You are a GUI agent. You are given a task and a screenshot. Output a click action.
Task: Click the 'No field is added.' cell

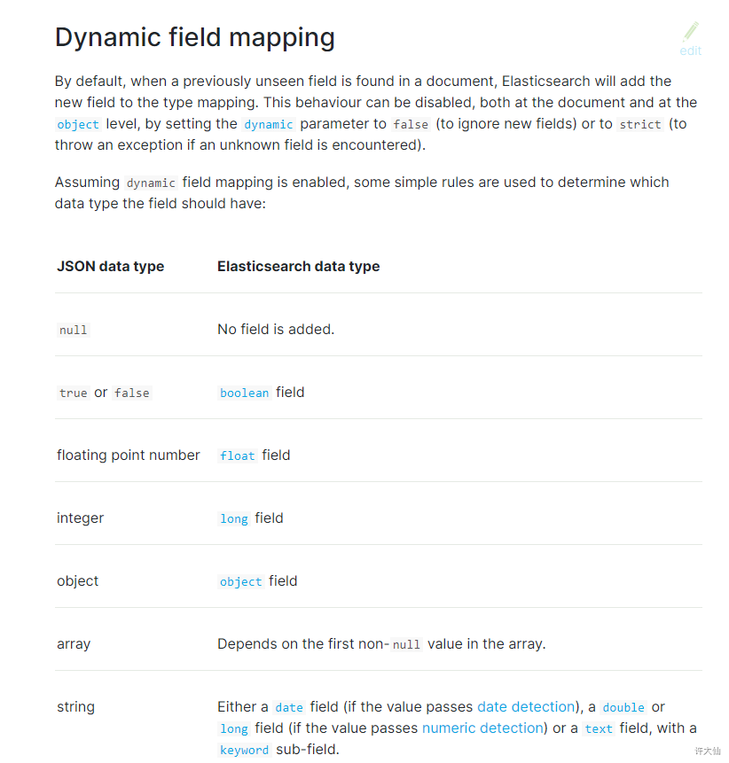pos(276,330)
